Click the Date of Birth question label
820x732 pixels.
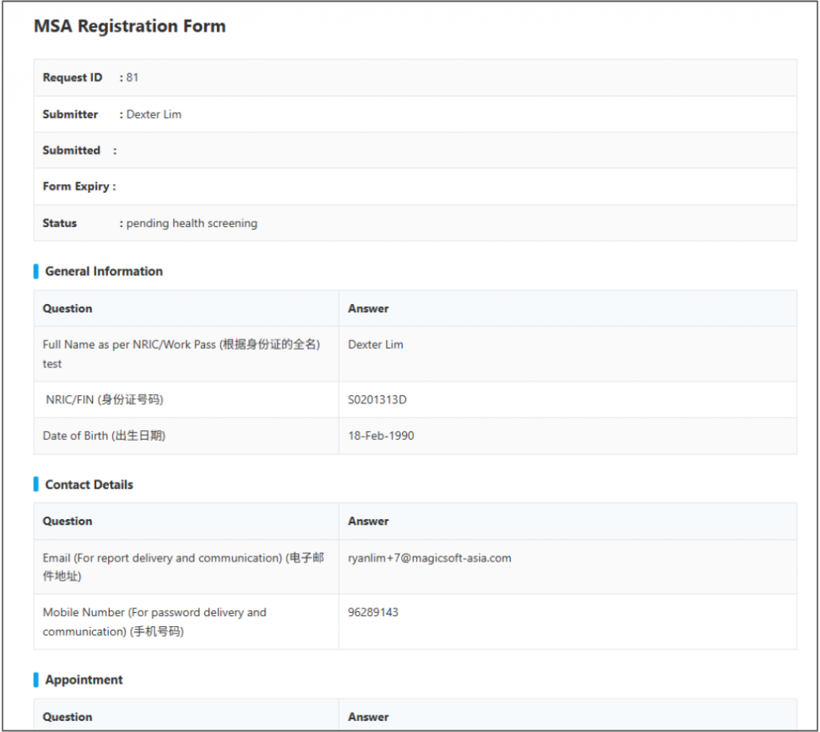click(x=104, y=436)
